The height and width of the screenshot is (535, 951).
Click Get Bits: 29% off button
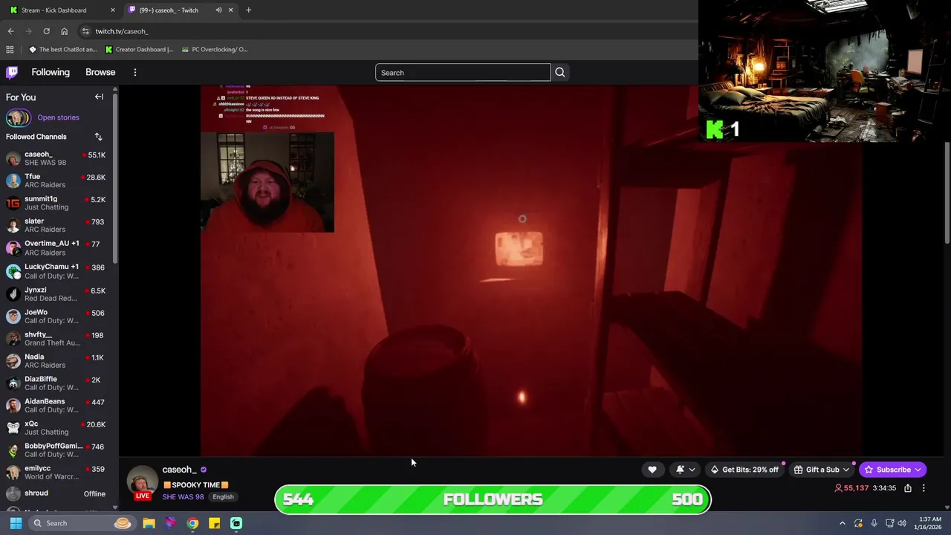click(744, 470)
